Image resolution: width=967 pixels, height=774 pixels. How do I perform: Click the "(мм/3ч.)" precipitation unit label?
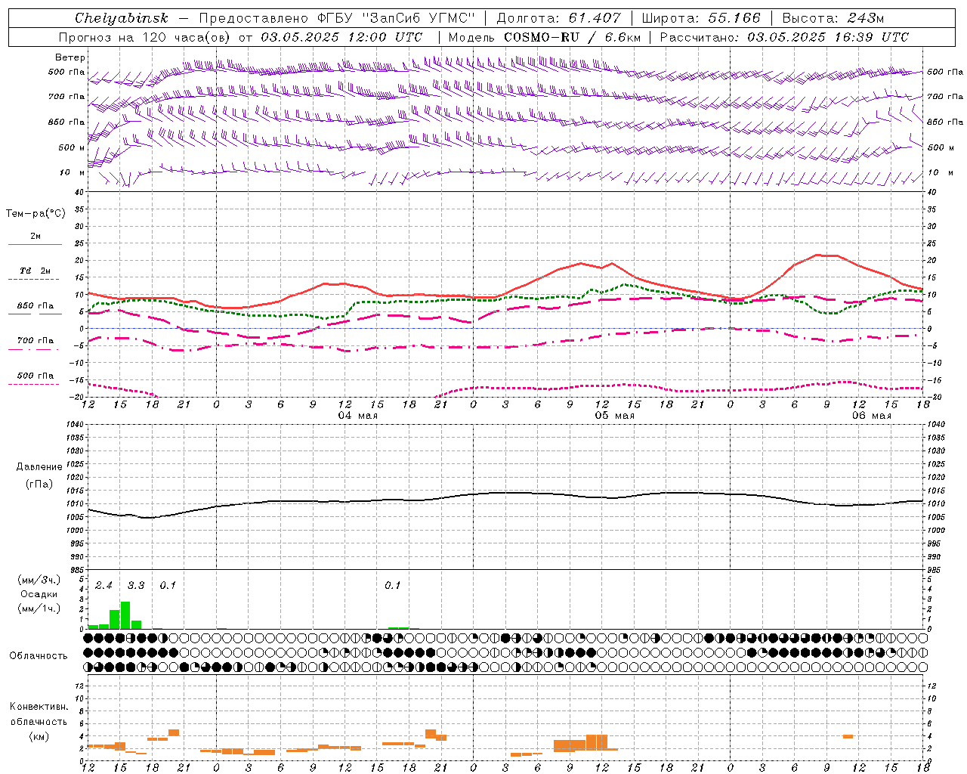(39, 580)
